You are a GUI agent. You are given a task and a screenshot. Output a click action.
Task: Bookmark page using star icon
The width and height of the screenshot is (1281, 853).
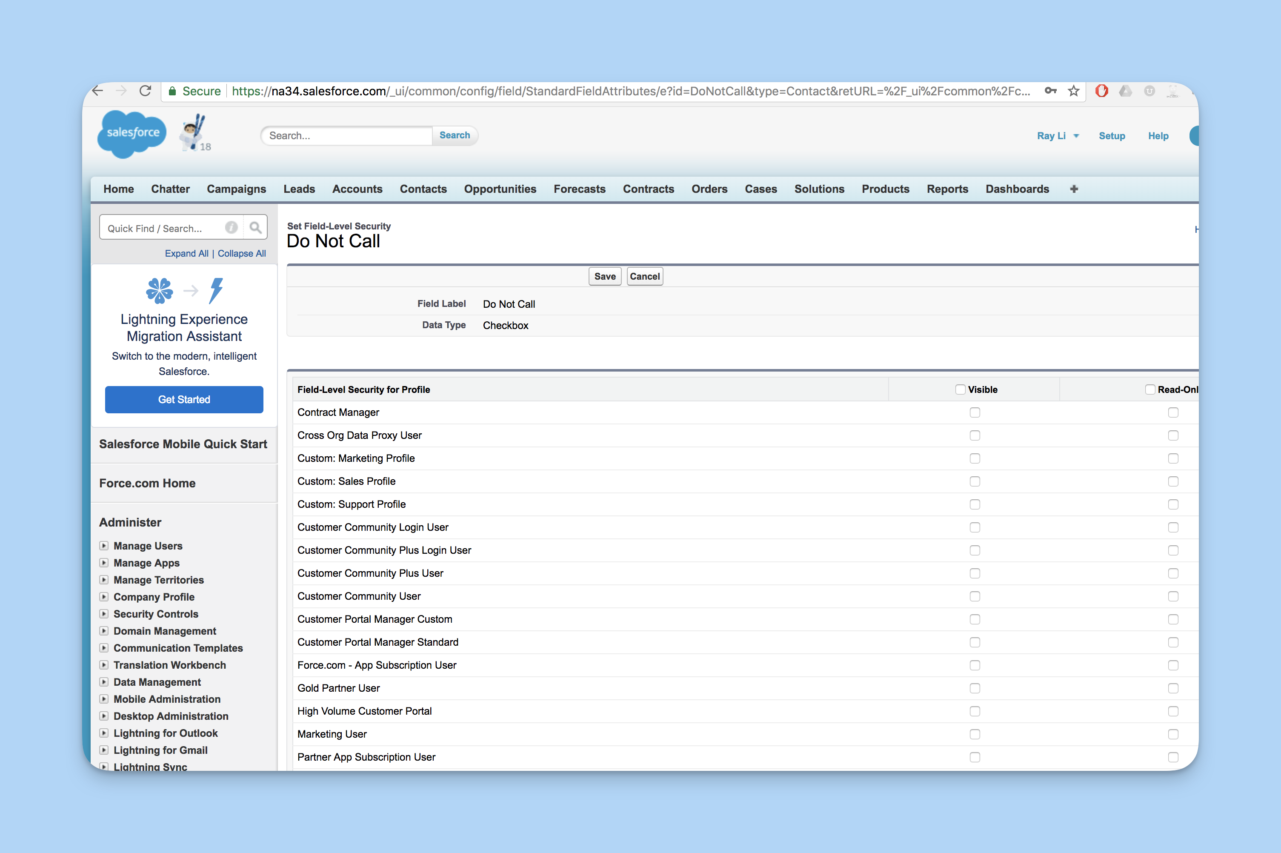(x=1073, y=91)
